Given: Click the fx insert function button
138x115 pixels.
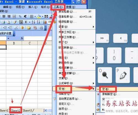Looking at the screenshot, I should (22, 38).
